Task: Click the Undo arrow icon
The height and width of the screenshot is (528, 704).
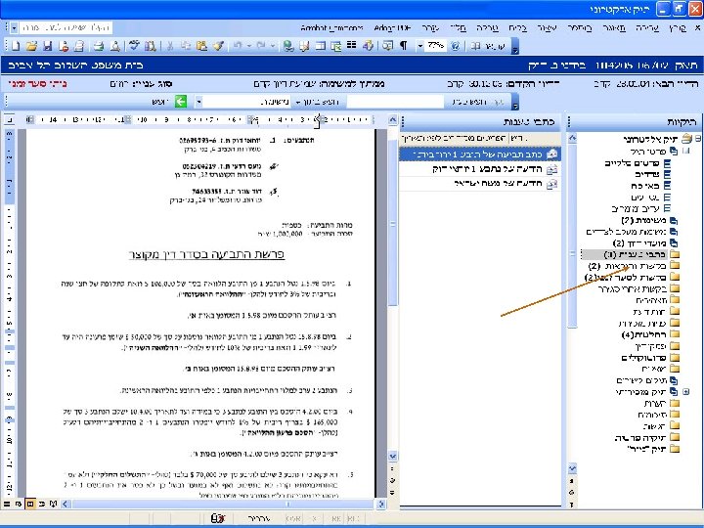Action: (238, 46)
